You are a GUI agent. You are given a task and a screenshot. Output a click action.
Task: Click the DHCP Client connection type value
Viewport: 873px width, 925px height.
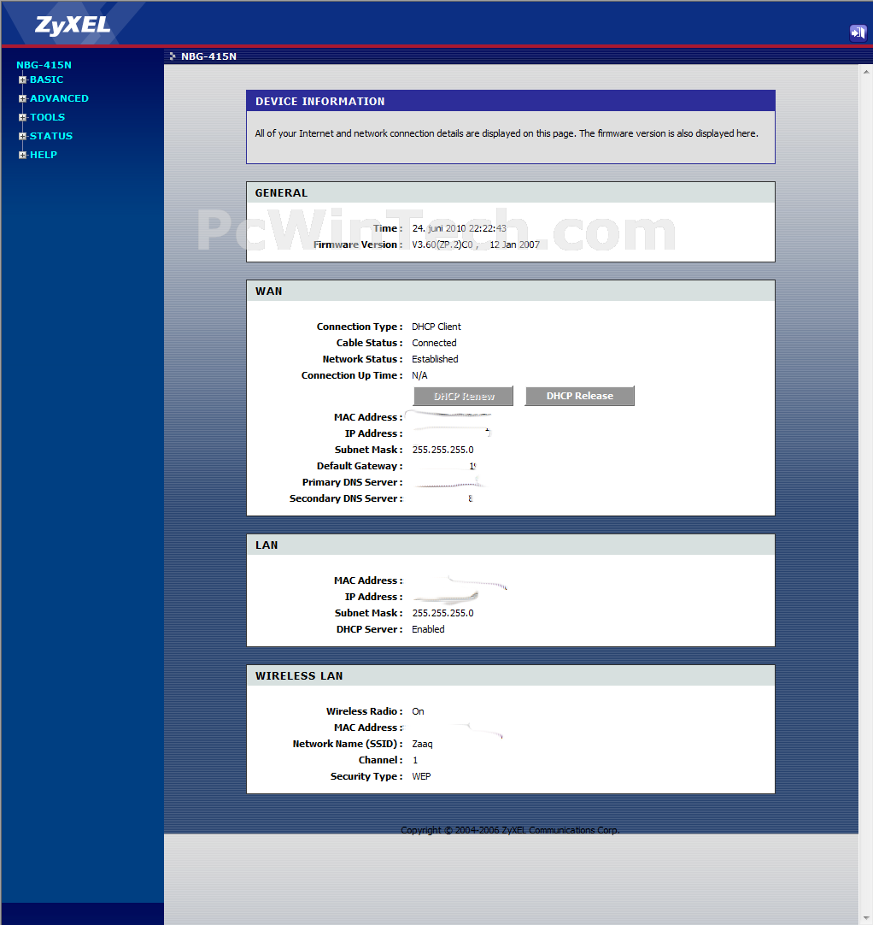[436, 327]
